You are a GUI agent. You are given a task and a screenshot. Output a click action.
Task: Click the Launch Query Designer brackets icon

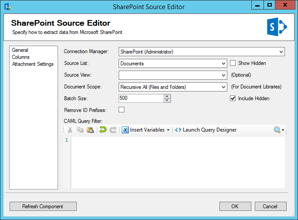pyautogui.click(x=178, y=130)
